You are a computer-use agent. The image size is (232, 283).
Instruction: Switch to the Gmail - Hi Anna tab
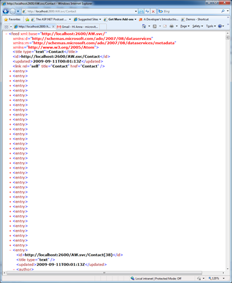(x=78, y=27)
